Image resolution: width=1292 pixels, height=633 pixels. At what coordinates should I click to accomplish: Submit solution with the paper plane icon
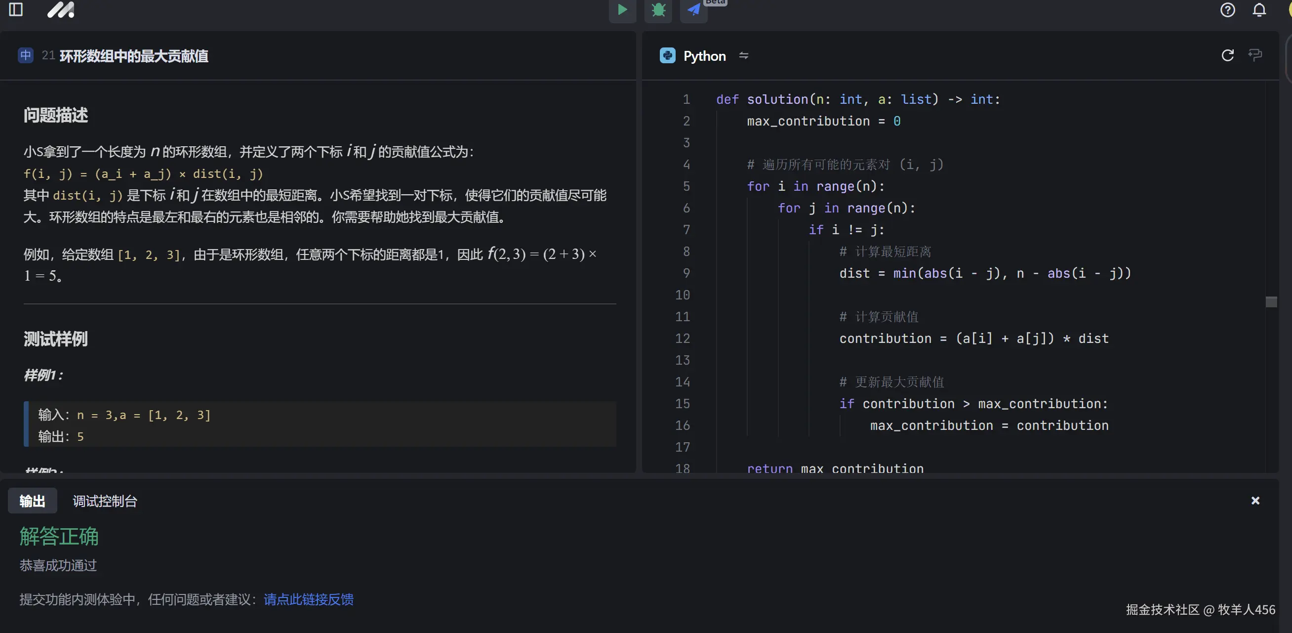[693, 9]
